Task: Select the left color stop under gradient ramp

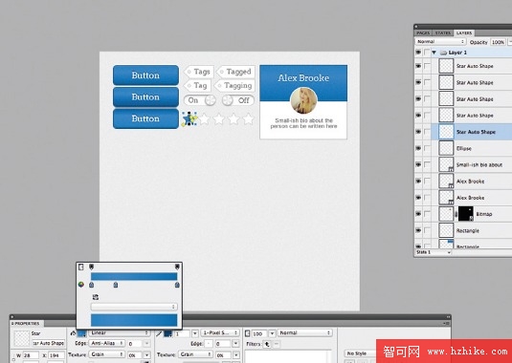Action: (x=92, y=285)
